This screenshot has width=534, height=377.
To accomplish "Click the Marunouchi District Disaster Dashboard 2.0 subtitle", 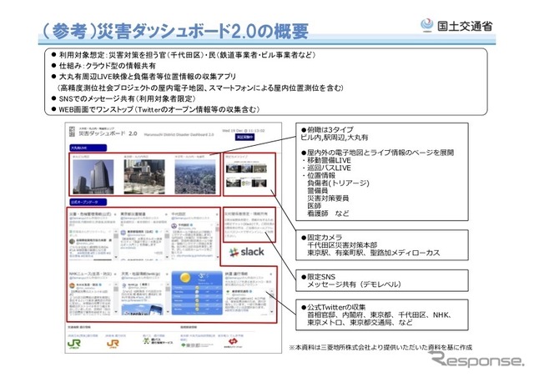I will 179,134.
